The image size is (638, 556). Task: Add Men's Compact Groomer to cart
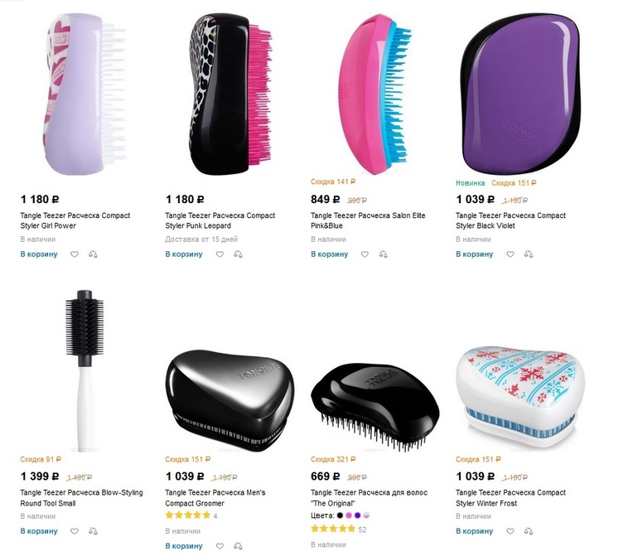(184, 546)
